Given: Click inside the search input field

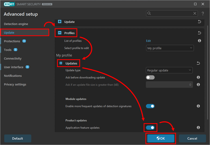Looking at the screenshot, I should [172, 14].
